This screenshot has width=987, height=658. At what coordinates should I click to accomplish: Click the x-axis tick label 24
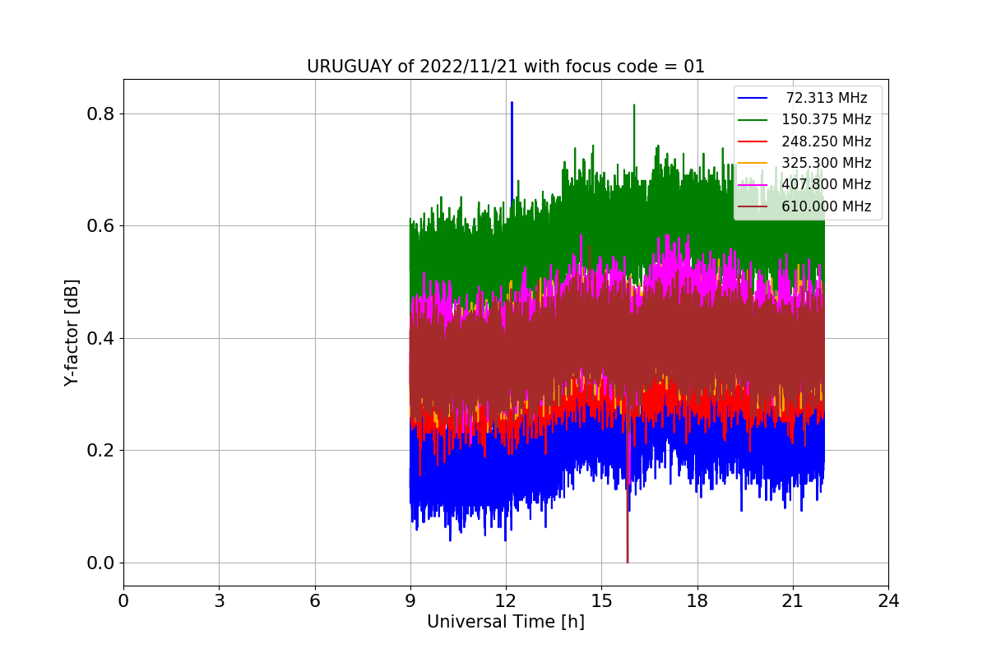[888, 601]
